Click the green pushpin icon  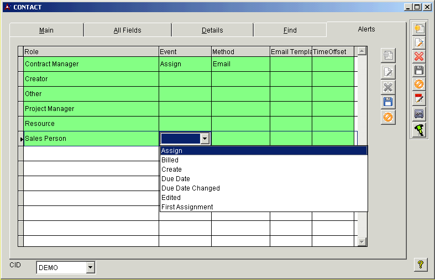click(419, 129)
